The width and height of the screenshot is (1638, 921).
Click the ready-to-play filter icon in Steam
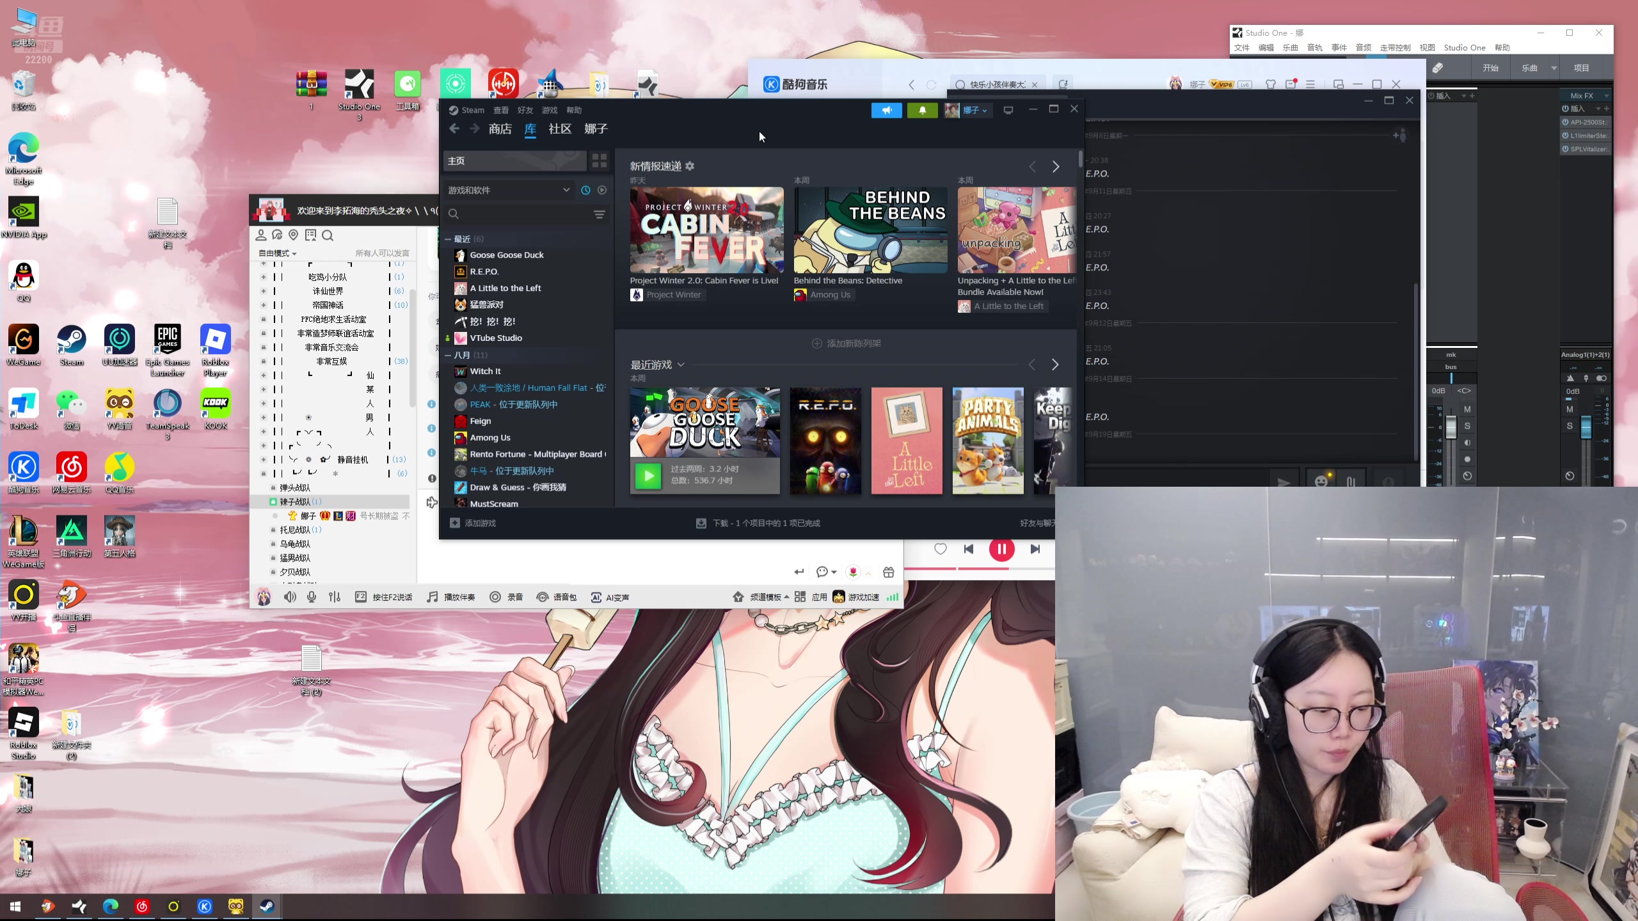click(x=602, y=190)
